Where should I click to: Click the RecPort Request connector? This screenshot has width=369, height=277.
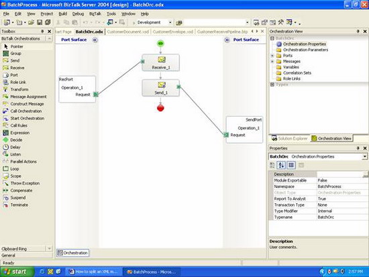click(x=96, y=95)
